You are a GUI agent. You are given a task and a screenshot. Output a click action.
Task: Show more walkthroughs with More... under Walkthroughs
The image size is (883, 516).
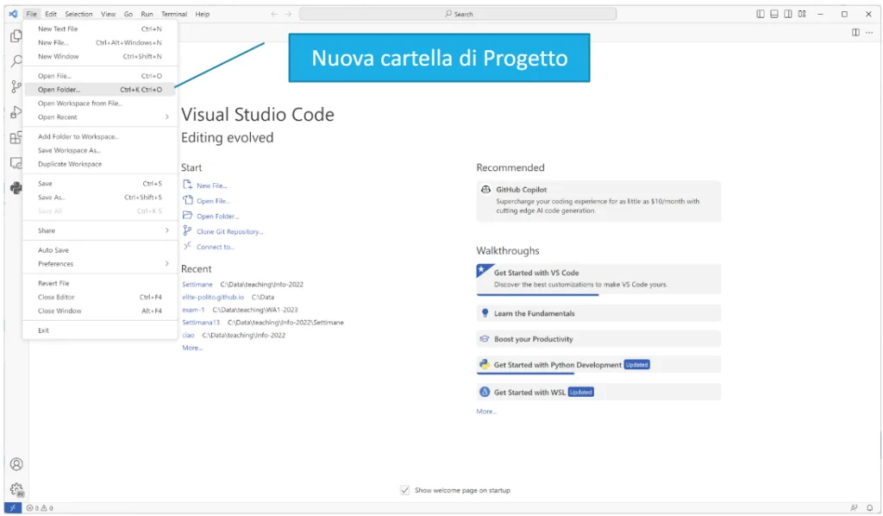click(486, 412)
